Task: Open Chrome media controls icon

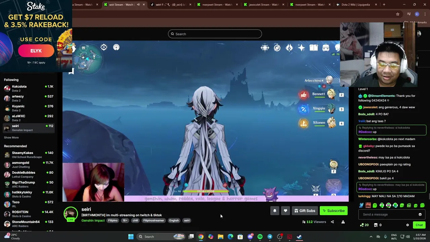Action: pyautogui.click(x=409, y=14)
